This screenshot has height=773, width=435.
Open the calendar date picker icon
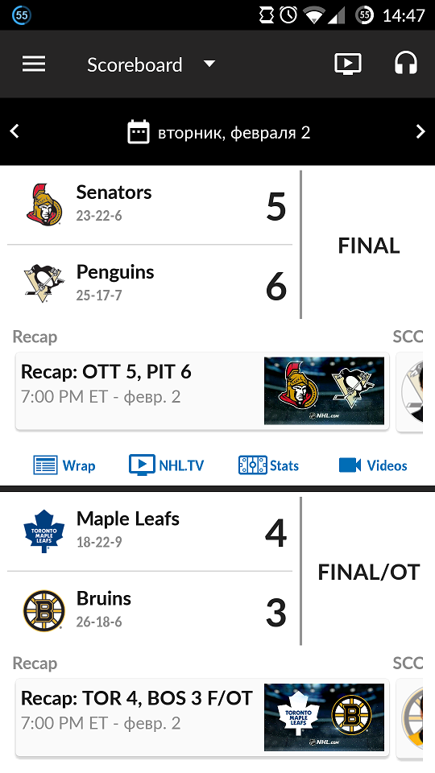click(138, 132)
